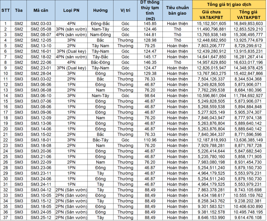Select total 8,684,180,396
Screen dimensions: 267x221
(248, 90)
